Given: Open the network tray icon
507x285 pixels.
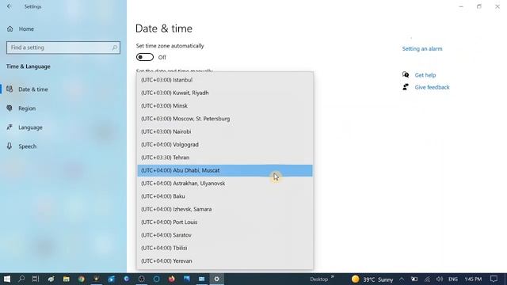Looking at the screenshot, I should (427, 279).
